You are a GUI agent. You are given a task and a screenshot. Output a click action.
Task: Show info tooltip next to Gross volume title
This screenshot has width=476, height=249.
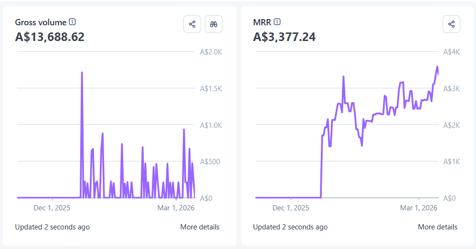click(72, 22)
